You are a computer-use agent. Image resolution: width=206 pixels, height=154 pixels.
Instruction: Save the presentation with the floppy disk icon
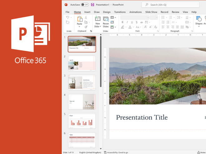(x=92, y=5)
